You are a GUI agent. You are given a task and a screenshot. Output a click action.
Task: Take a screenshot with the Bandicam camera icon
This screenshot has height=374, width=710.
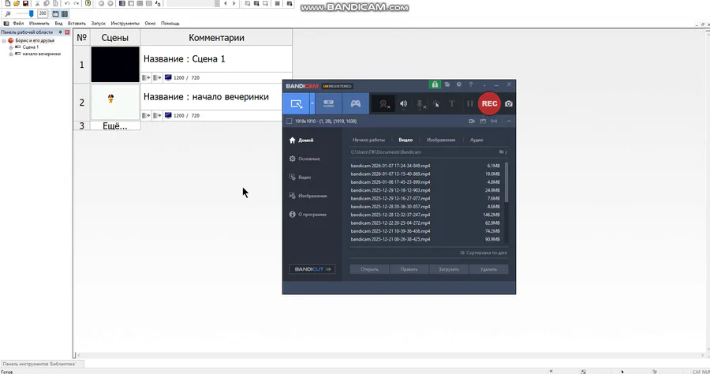click(509, 103)
